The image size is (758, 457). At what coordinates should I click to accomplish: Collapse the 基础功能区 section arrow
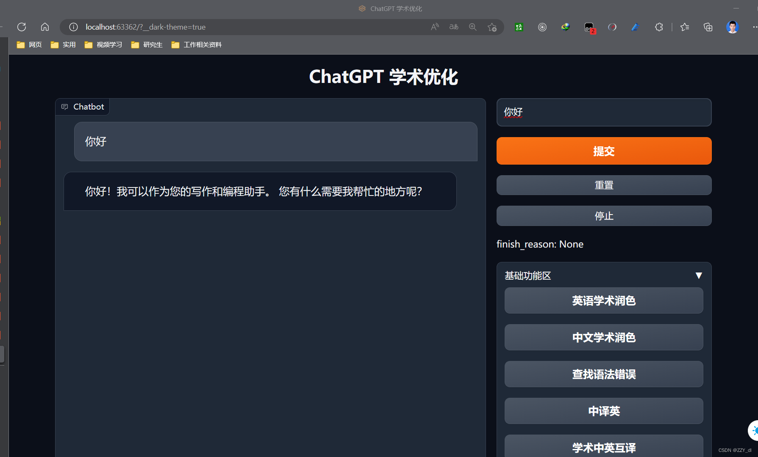699,275
